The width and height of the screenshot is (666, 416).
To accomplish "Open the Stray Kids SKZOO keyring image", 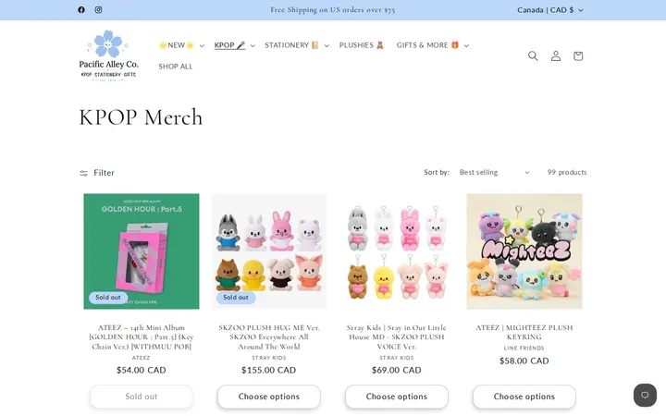I will (x=396, y=251).
